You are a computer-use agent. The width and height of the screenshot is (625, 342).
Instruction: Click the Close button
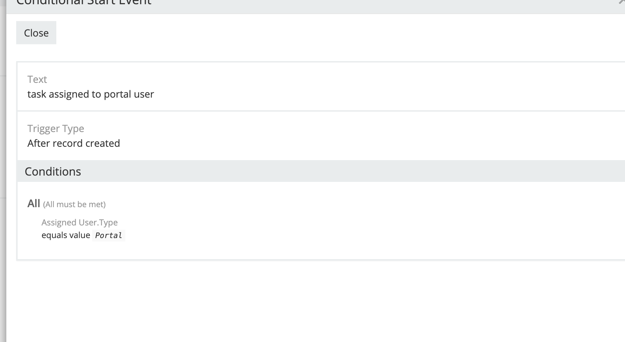click(36, 33)
